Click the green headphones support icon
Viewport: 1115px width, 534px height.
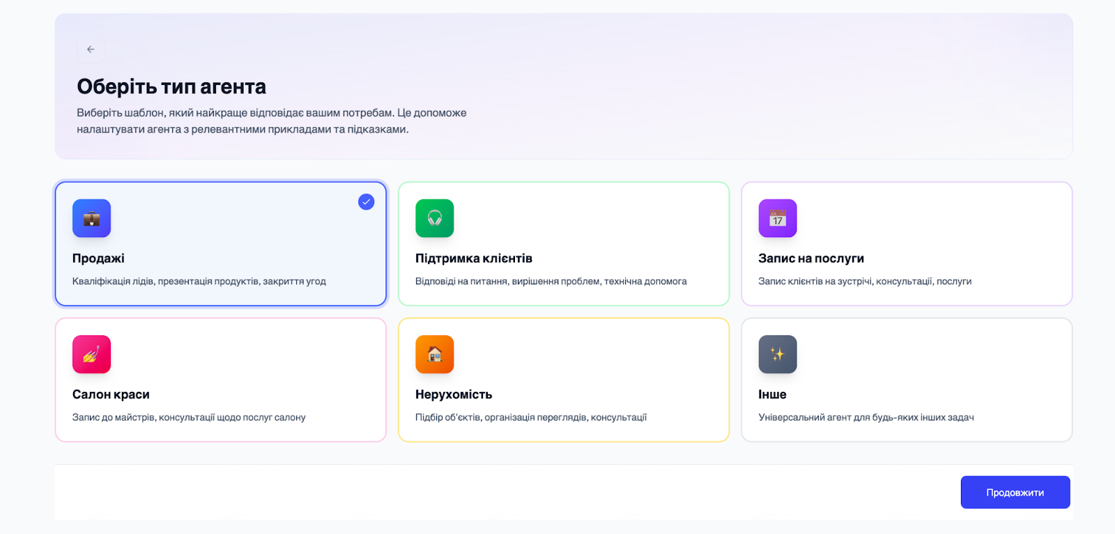click(x=434, y=218)
